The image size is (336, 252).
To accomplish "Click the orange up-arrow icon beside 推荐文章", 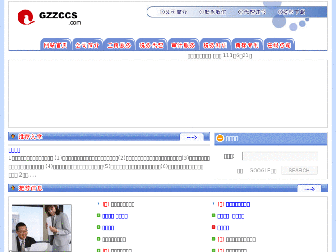I will click(x=13, y=136).
